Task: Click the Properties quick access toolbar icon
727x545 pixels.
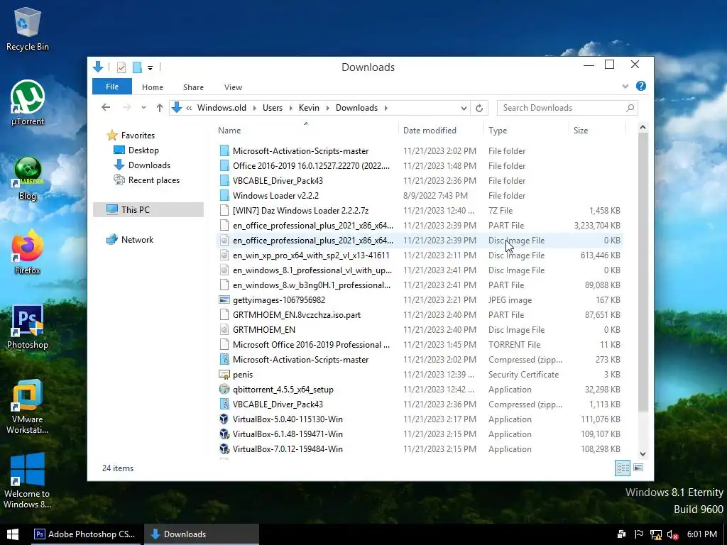Action: (x=121, y=67)
